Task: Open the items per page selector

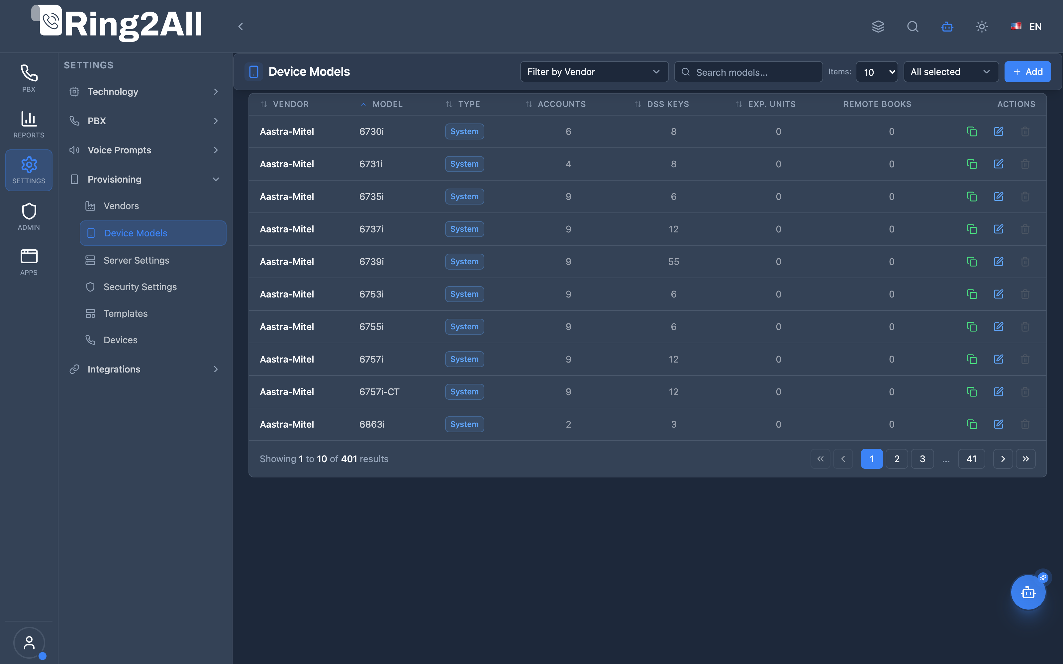Action: 877,72
